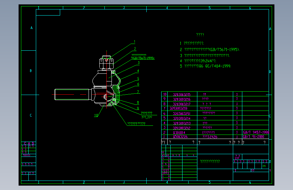The width and height of the screenshot is (293, 190).
Task: Click item number 10 in the parts table
Action: tap(165, 94)
